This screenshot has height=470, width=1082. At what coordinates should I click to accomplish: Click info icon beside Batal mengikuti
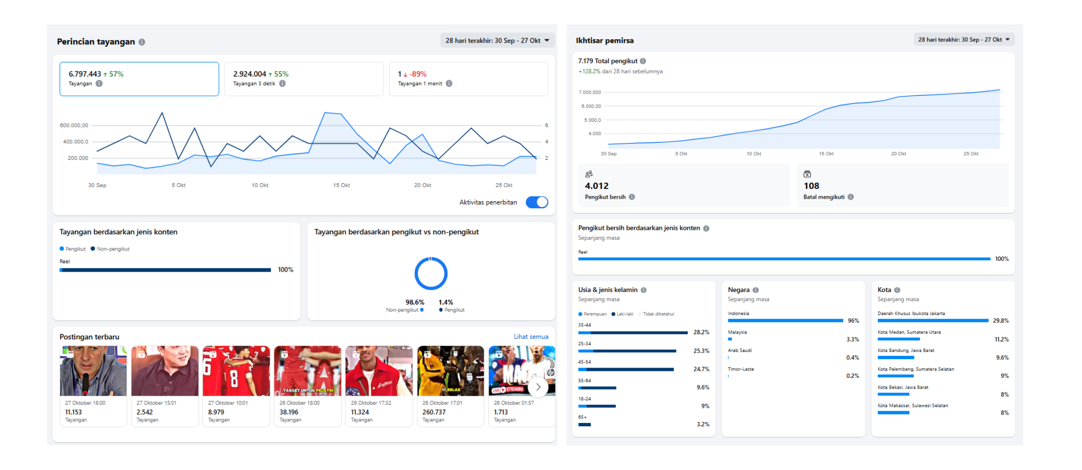pos(851,197)
